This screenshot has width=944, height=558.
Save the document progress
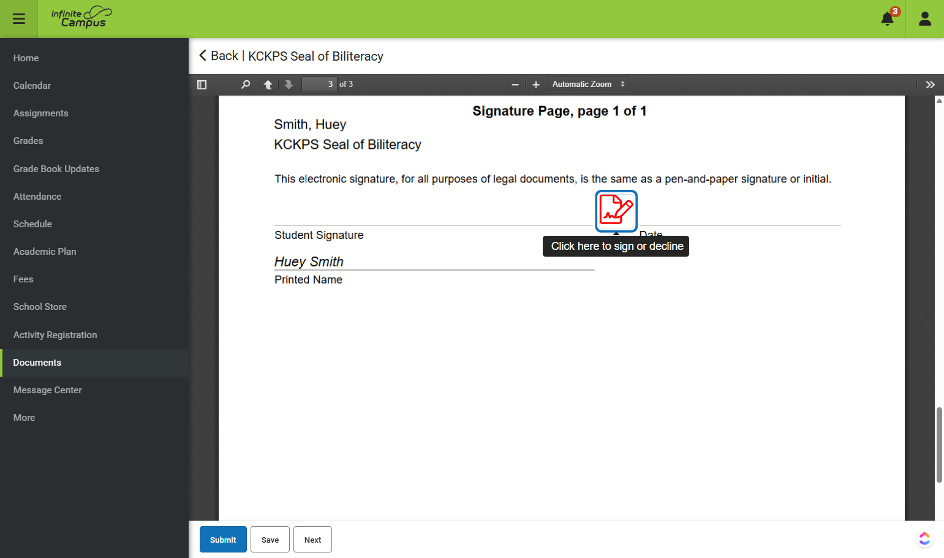point(270,540)
